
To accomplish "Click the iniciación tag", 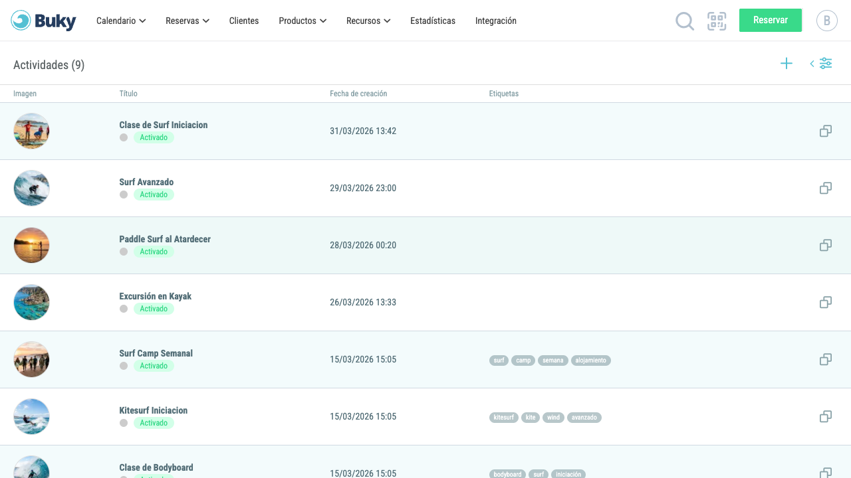I will (568, 474).
